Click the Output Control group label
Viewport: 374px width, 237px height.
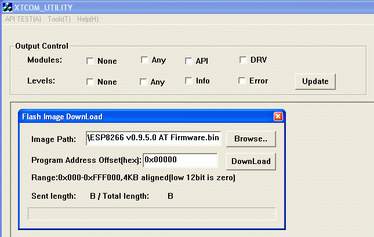click(x=42, y=46)
